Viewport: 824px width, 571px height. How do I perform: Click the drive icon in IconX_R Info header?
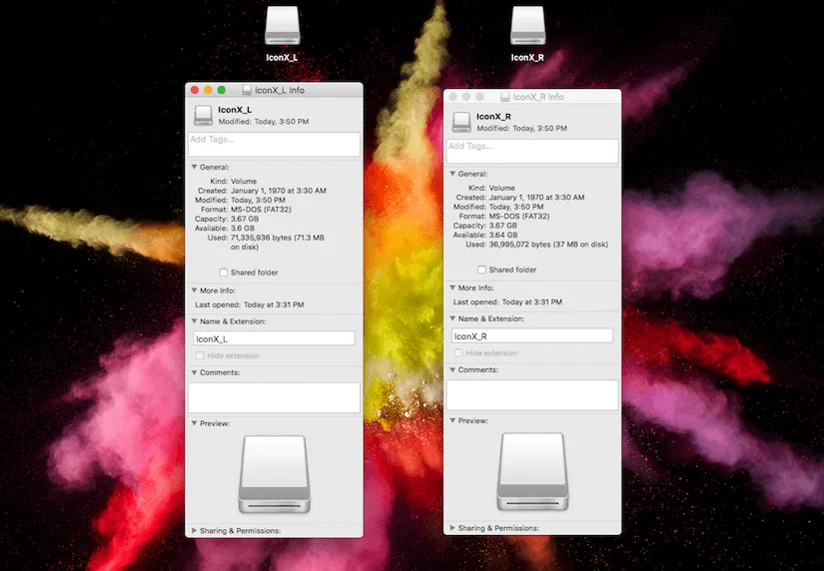[x=461, y=122]
